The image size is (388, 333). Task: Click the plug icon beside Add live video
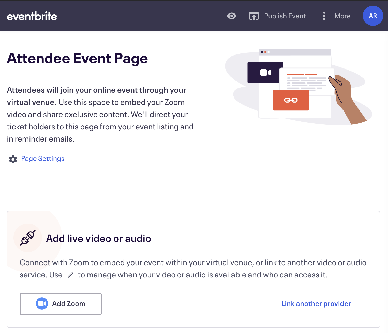(x=28, y=238)
